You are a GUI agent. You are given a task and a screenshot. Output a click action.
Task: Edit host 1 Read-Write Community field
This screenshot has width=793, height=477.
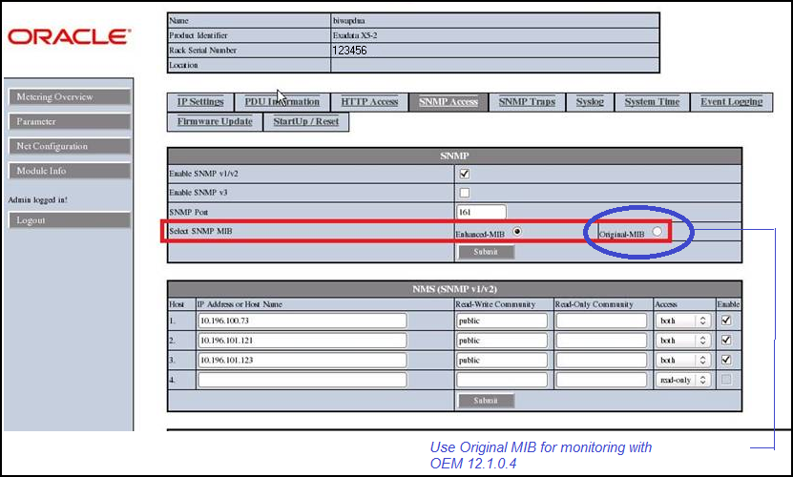point(502,321)
